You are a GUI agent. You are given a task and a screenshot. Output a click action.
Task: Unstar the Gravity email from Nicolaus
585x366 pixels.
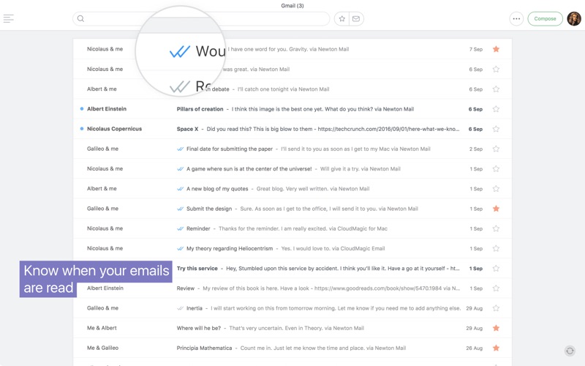(496, 49)
